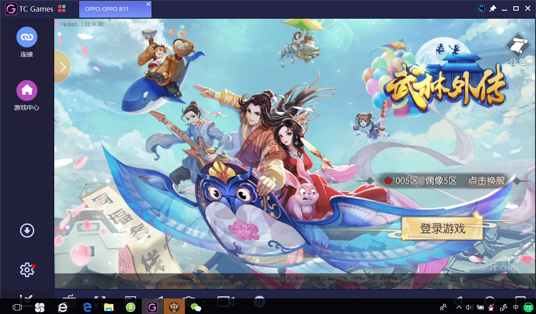Click the round pause button in bottom toolbar
The width and height of the screenshot is (536, 314).
coord(260,302)
